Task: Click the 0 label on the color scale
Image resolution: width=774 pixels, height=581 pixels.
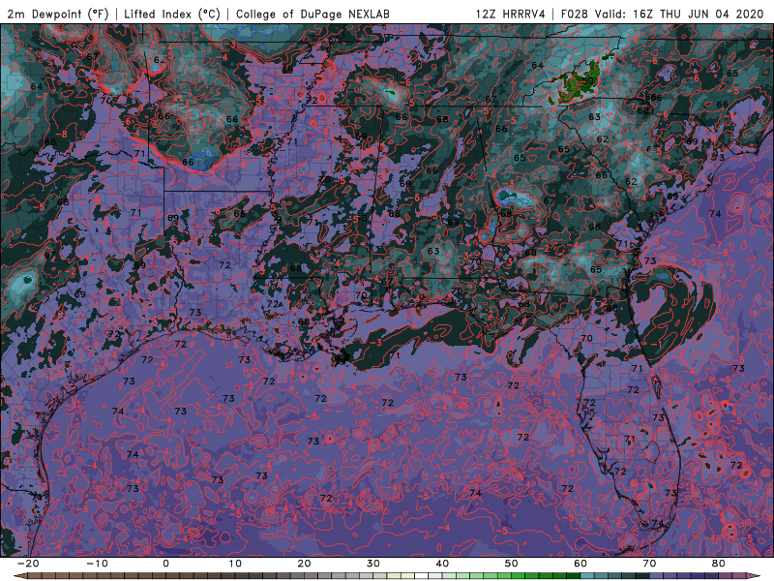Action: tap(165, 564)
